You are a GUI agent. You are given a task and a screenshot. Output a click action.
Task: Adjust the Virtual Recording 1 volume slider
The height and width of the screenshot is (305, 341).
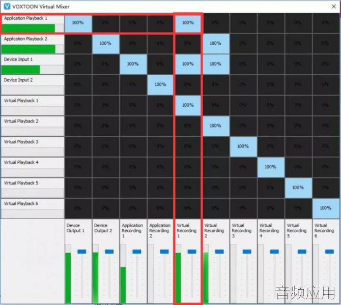pyautogui.click(x=192, y=252)
